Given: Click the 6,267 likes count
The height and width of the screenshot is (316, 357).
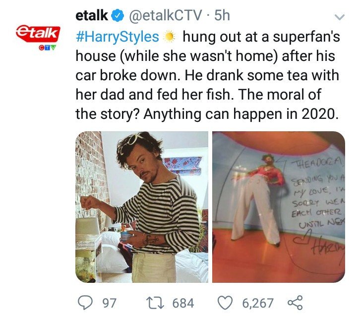Looking at the screenshot, I should coord(258,303).
